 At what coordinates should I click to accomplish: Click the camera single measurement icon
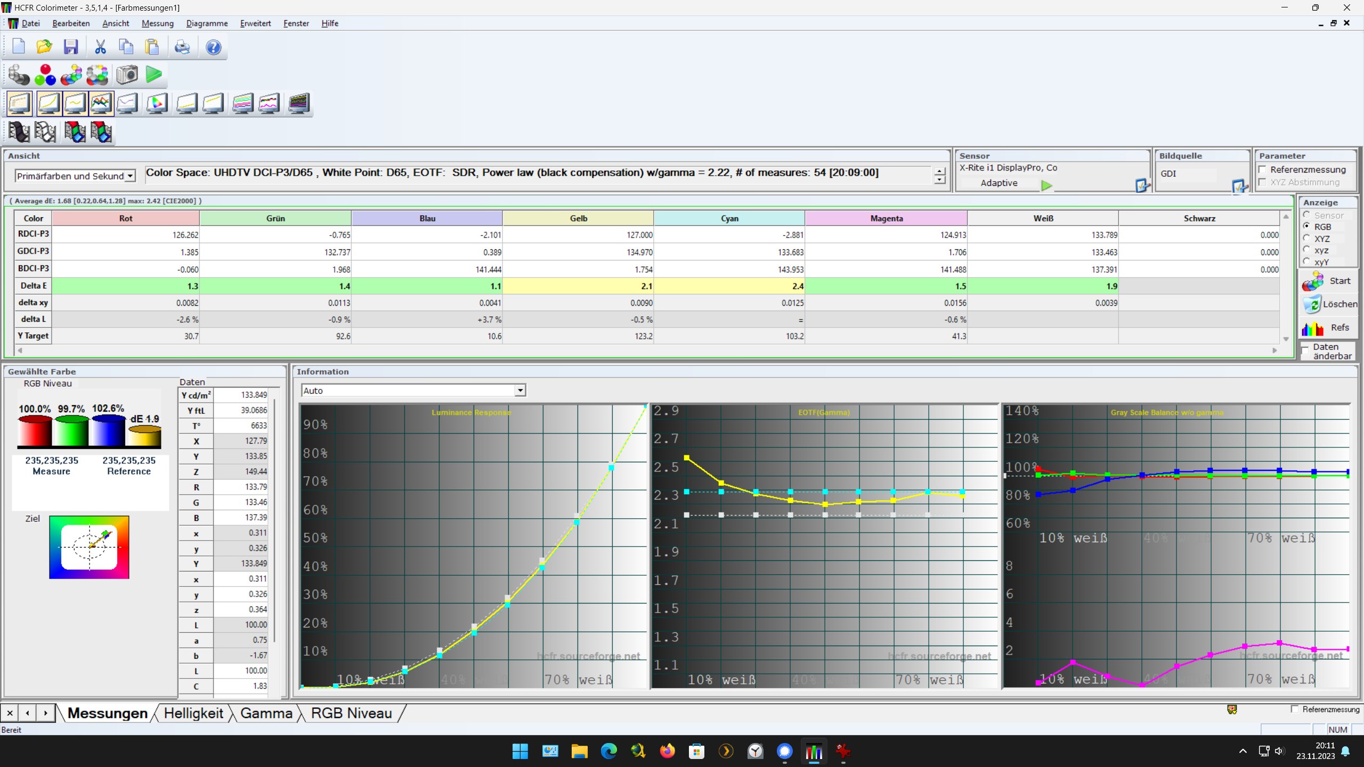pos(127,75)
